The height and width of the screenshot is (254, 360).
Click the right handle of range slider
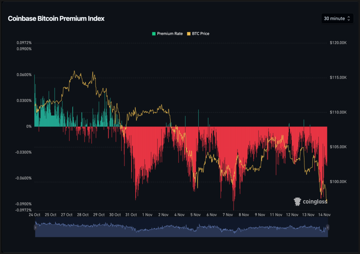(328, 227)
